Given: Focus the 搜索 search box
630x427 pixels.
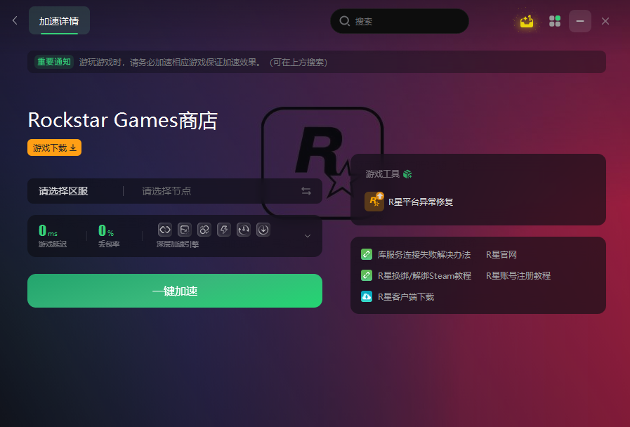Looking at the screenshot, I should tap(400, 21).
